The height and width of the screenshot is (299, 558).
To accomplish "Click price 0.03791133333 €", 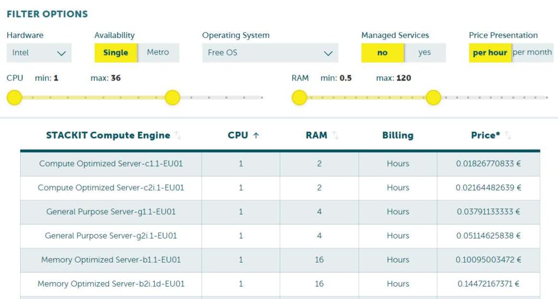I will (x=489, y=212).
